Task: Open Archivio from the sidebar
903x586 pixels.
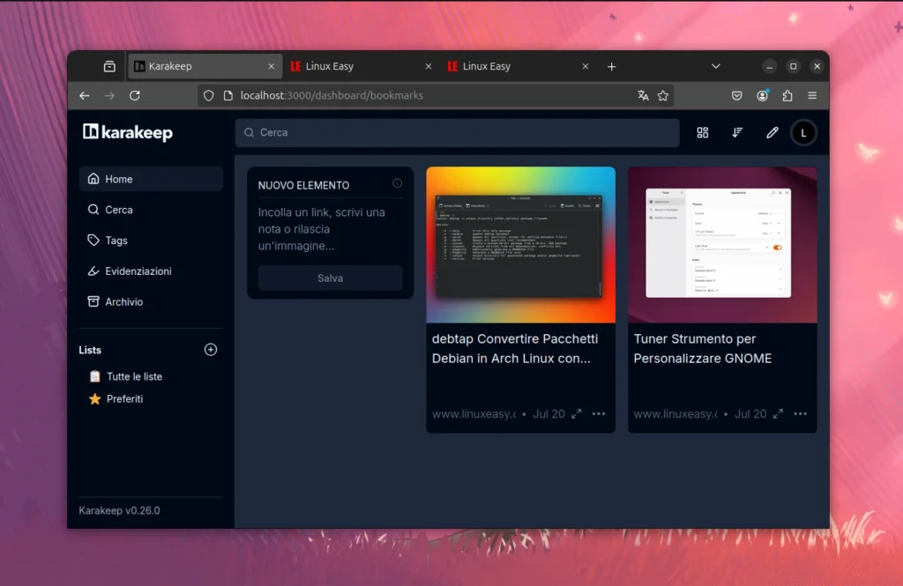Action: coord(123,301)
